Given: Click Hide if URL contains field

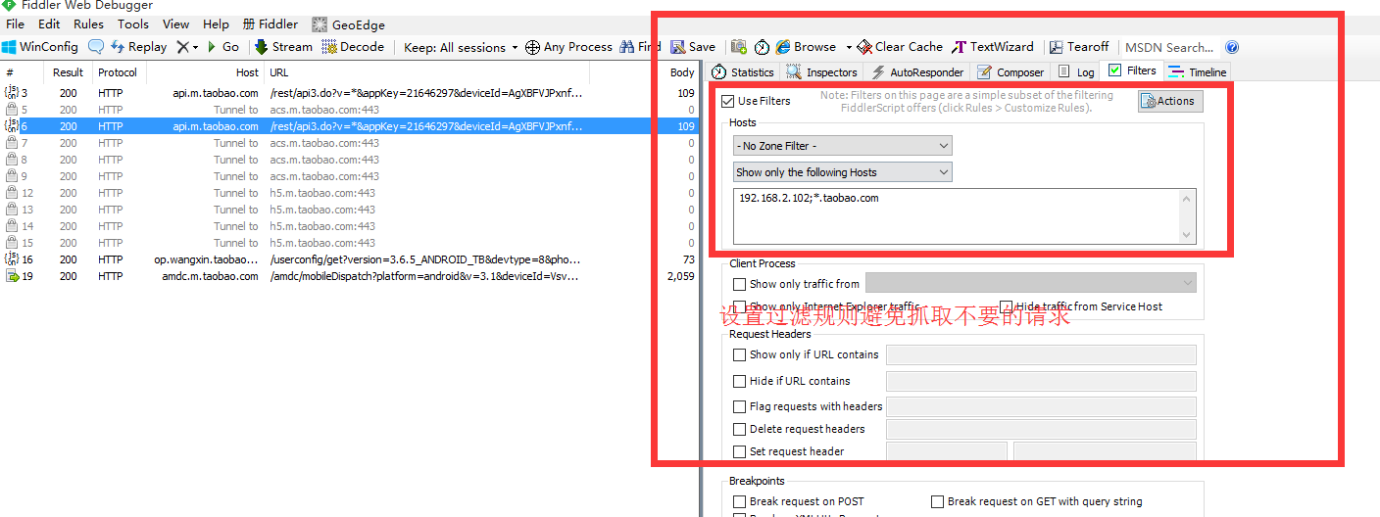Looking at the screenshot, I should tap(1041, 381).
